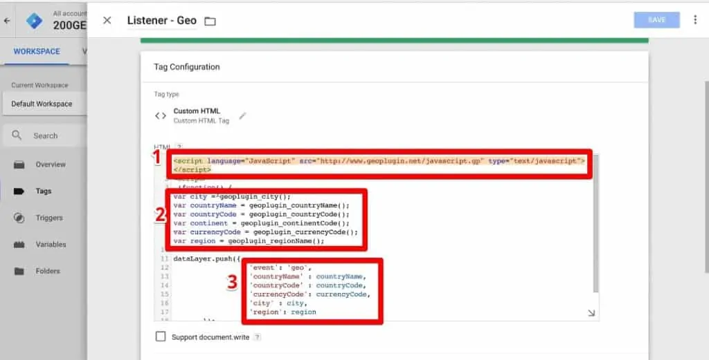Click the page vertical scrollbar on right
Viewport: 709px width, 360px height.
pos(706,177)
